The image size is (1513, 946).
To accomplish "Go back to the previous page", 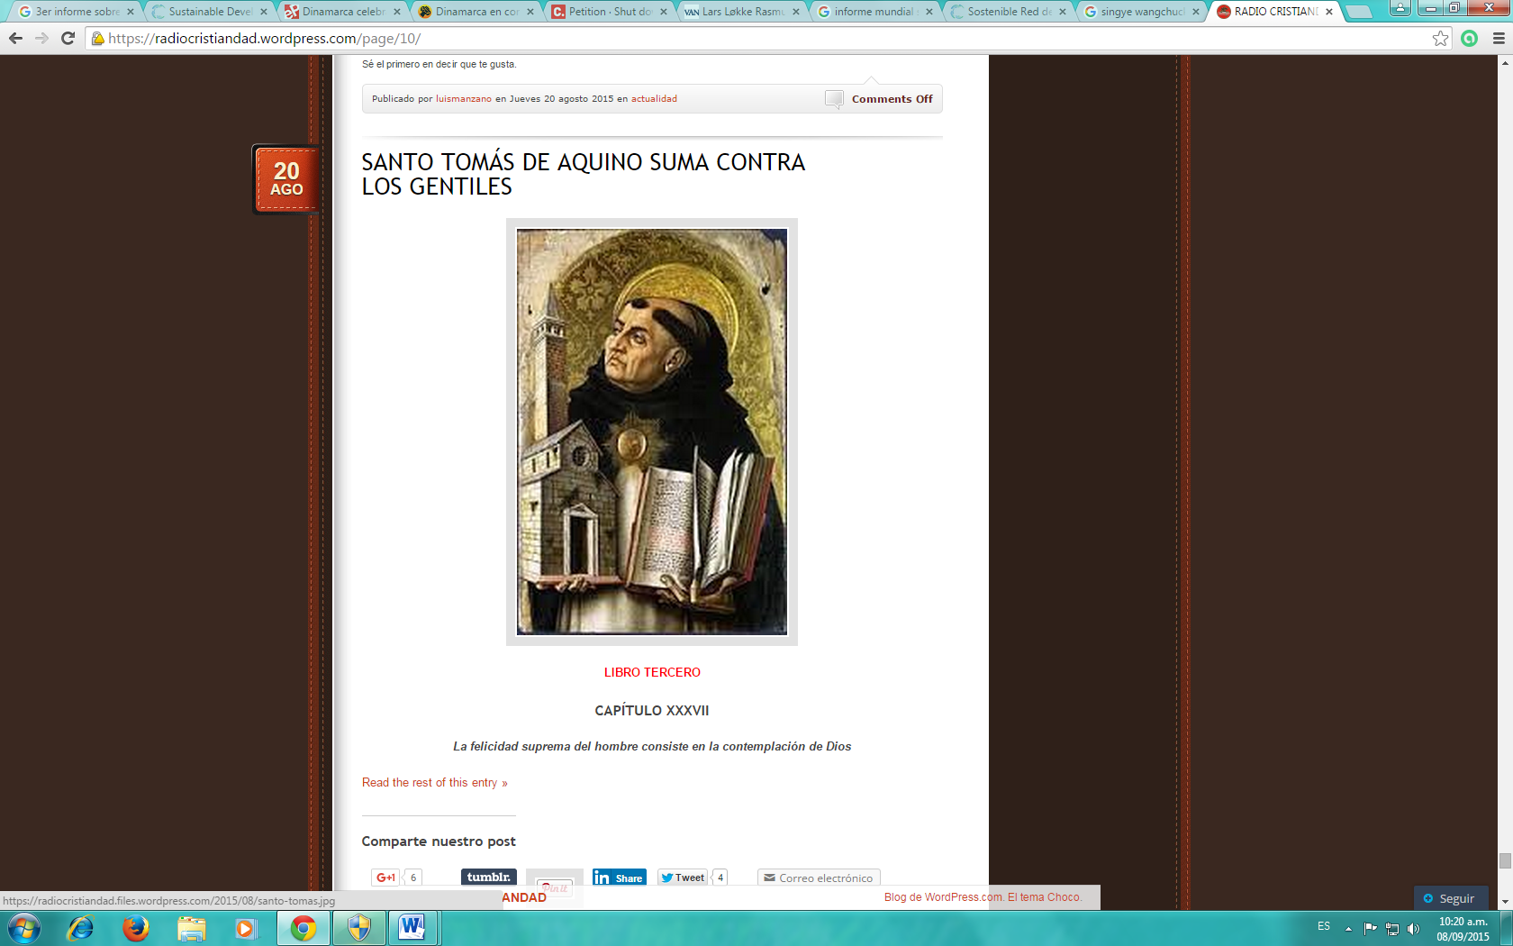I will 15,39.
